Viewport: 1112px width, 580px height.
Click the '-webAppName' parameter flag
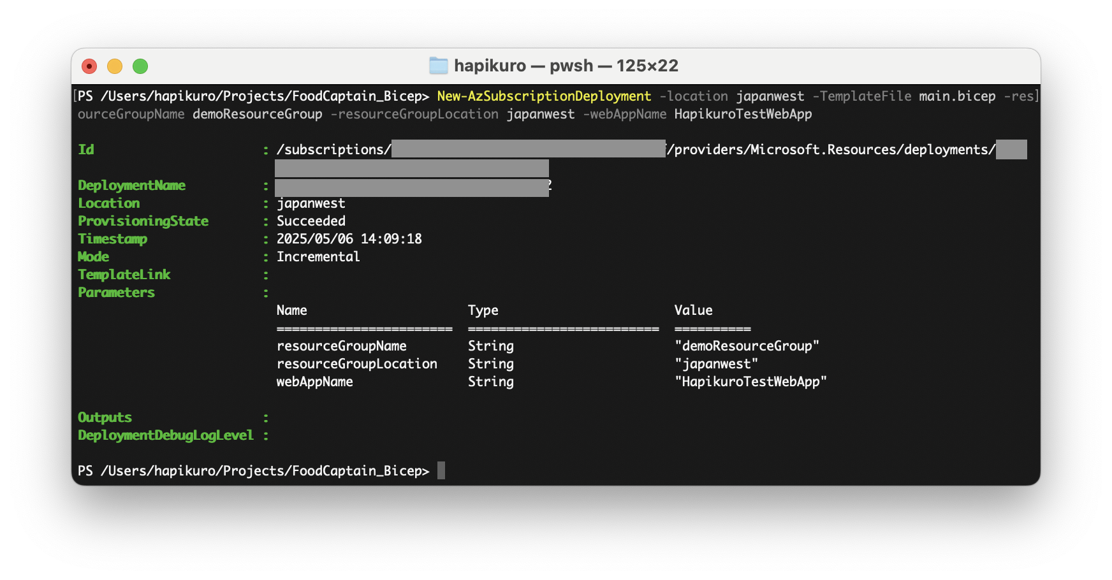[625, 114]
